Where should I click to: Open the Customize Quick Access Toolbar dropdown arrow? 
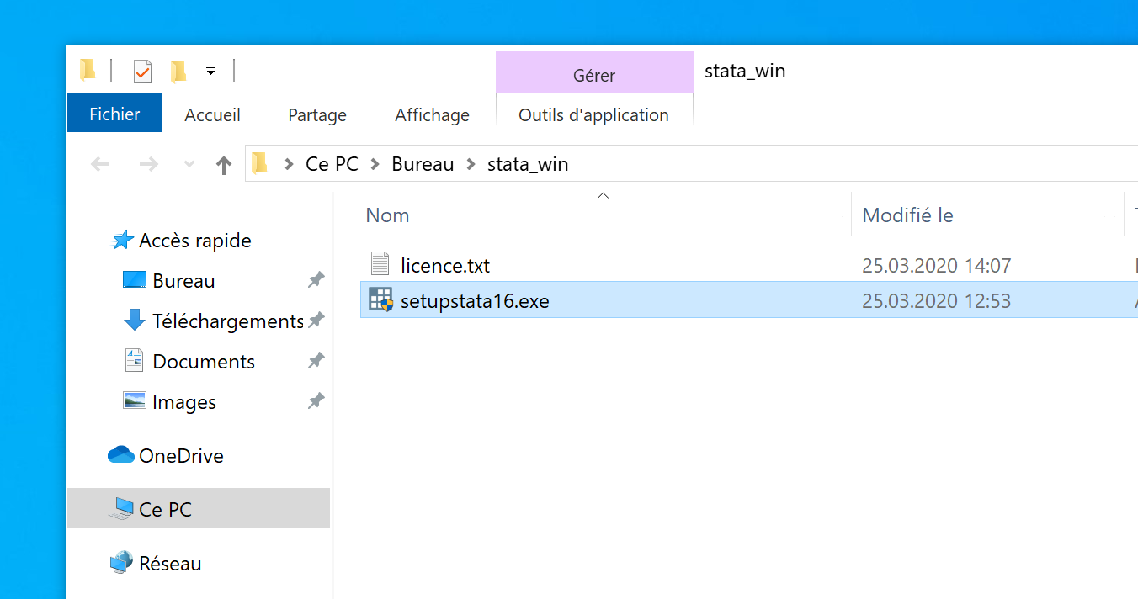[x=210, y=72]
